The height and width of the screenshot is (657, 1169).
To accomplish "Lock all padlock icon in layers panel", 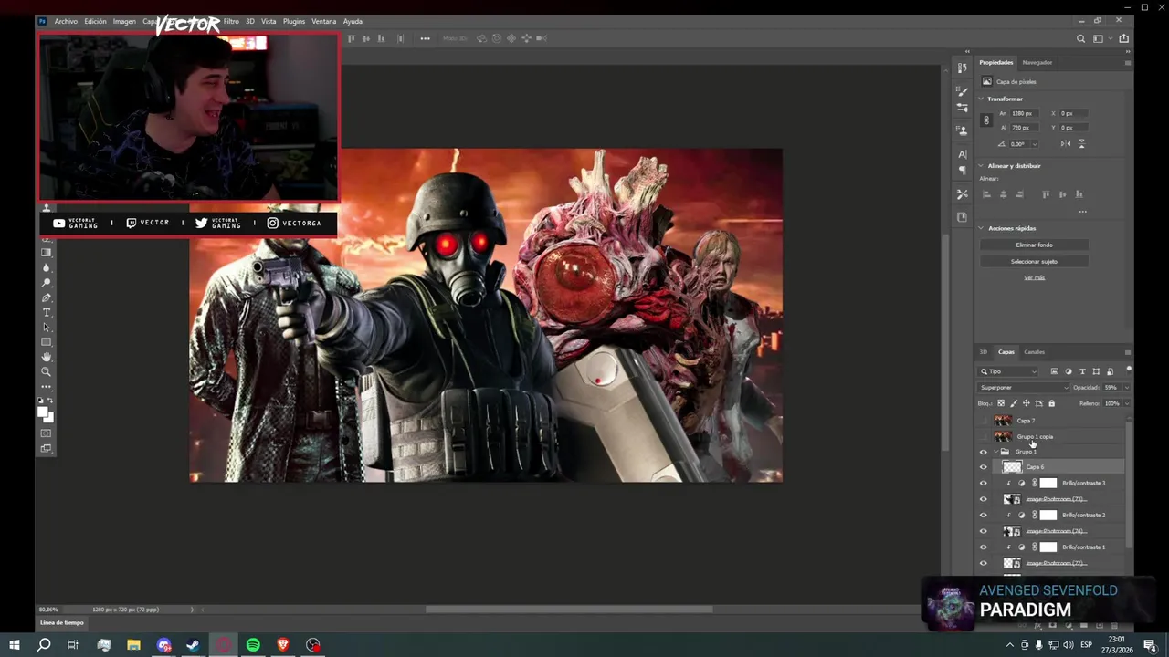I will point(1051,403).
